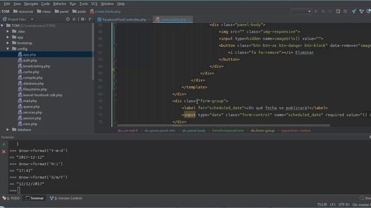Open project panel settings gear
Viewport: 371px width, 208px height.
tap(83, 19)
